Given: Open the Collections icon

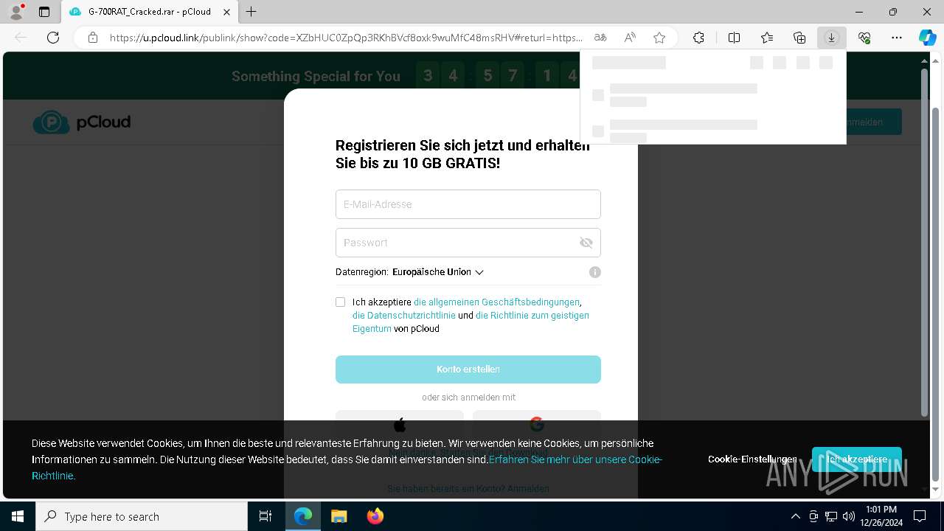Looking at the screenshot, I should coord(799,38).
